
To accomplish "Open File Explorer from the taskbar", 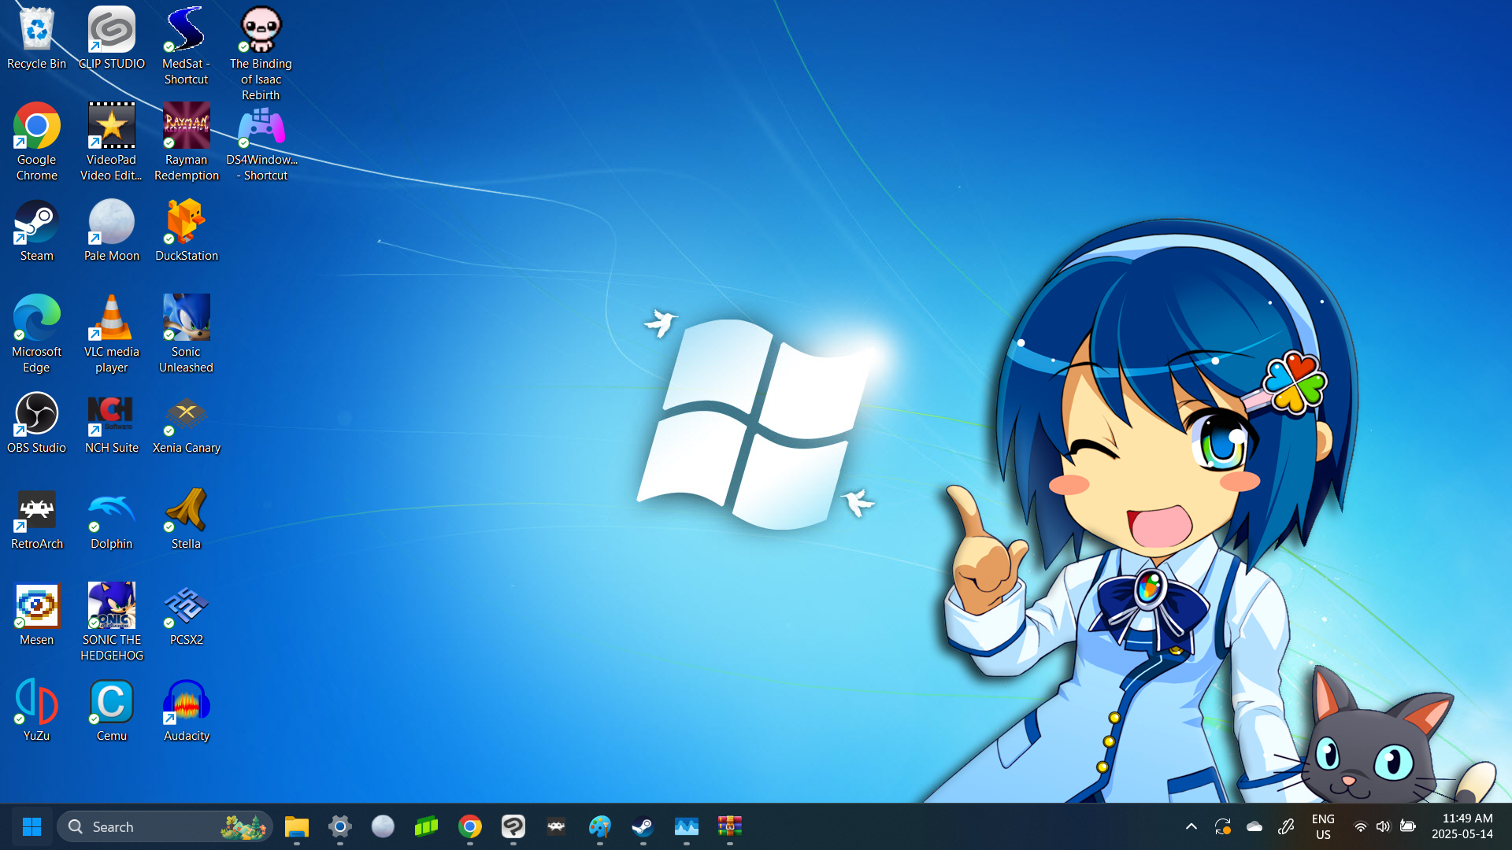I will (x=297, y=826).
